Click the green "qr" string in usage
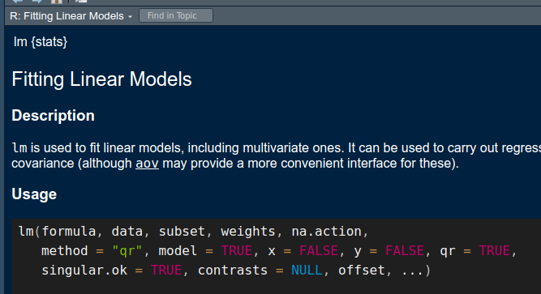Screen dimensions: 541x294 point(127,250)
